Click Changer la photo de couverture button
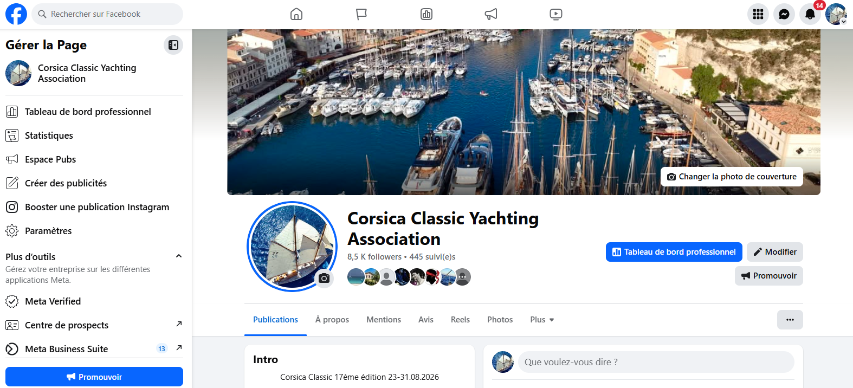 [732, 177]
